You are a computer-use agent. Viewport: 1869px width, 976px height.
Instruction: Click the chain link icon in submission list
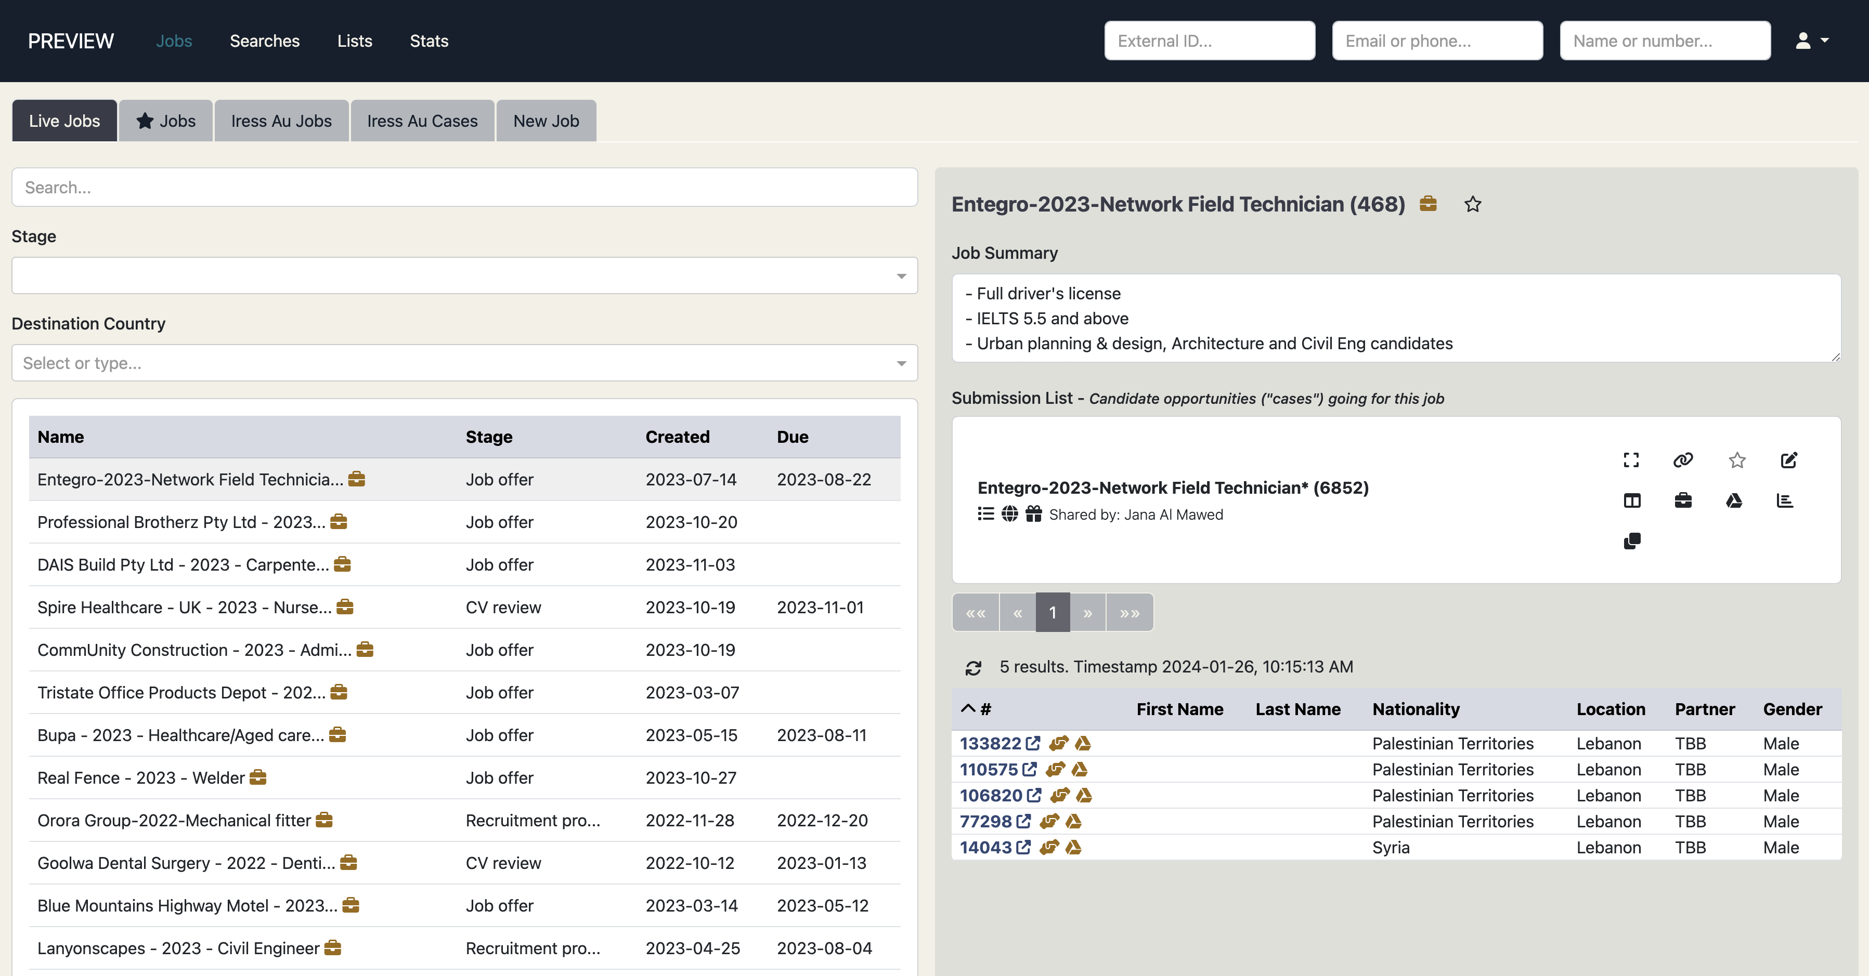(x=1682, y=460)
